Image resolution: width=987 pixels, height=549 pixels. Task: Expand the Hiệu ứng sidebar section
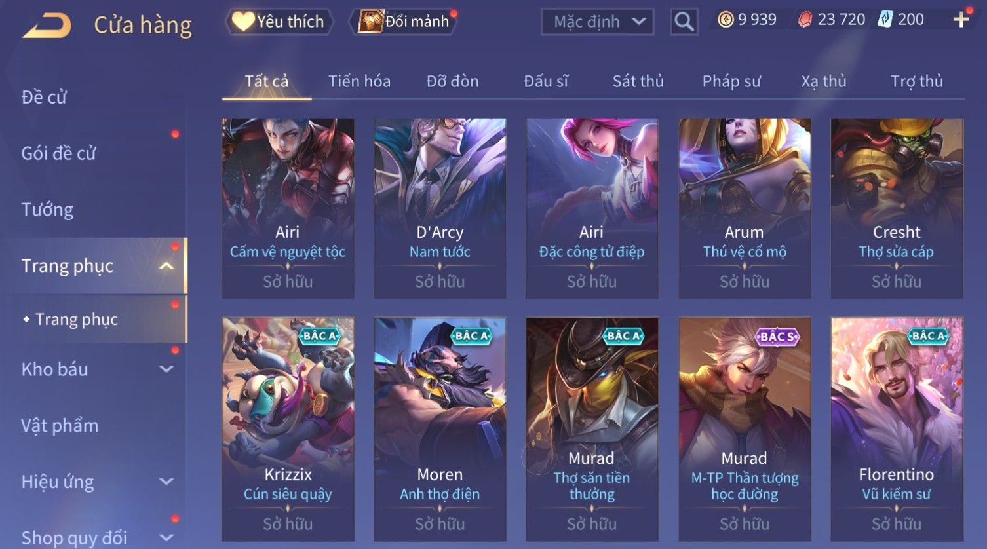[166, 482]
